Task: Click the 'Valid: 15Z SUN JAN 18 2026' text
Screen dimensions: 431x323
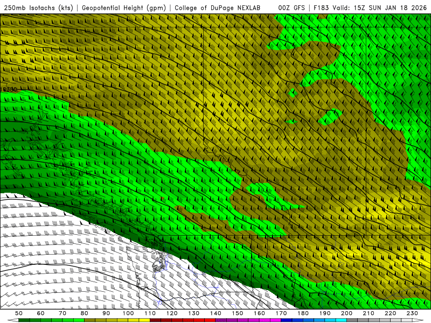Action: 380,8
